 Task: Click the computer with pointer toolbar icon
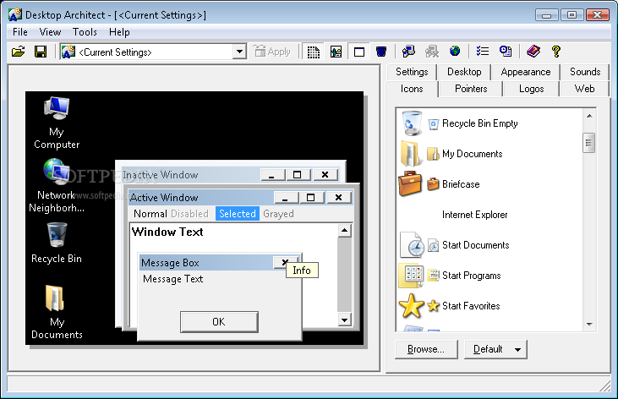408,52
